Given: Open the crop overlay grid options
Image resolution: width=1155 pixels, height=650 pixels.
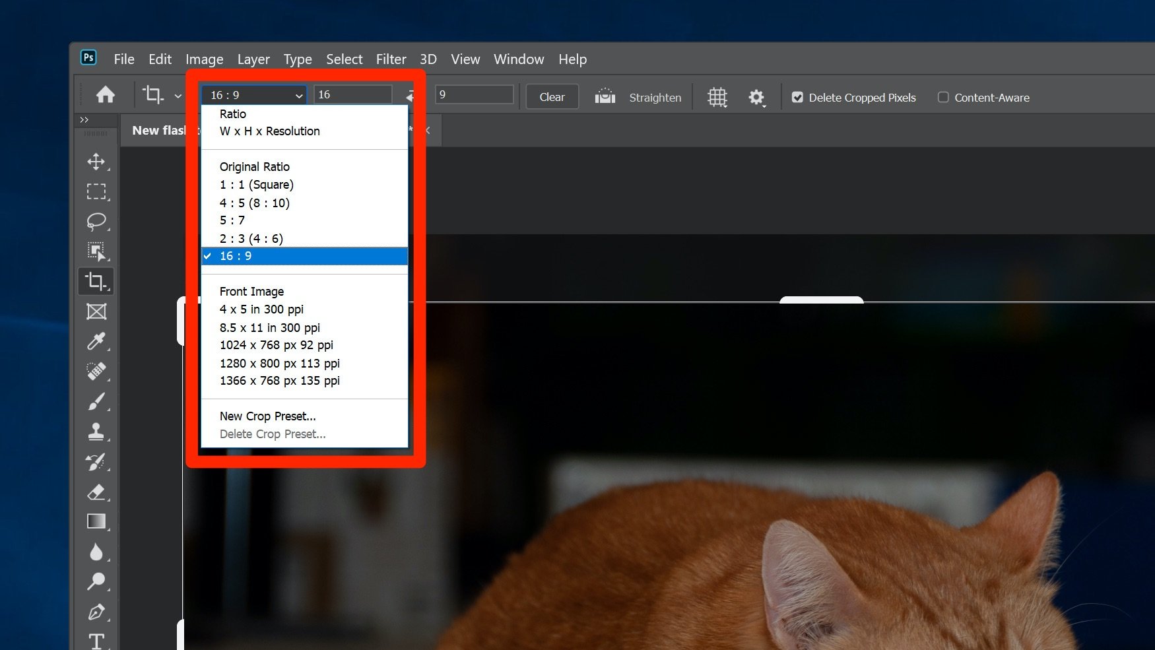Looking at the screenshot, I should point(717,97).
